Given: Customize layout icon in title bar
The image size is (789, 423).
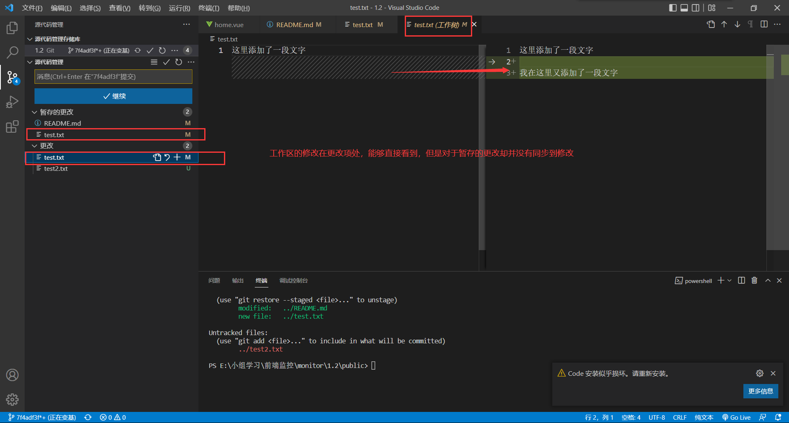Looking at the screenshot, I should point(712,8).
